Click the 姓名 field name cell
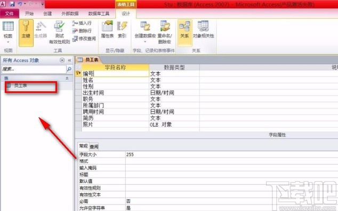 [115, 80]
